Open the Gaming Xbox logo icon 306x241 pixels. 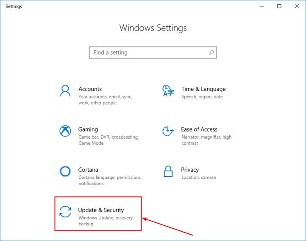65,131
